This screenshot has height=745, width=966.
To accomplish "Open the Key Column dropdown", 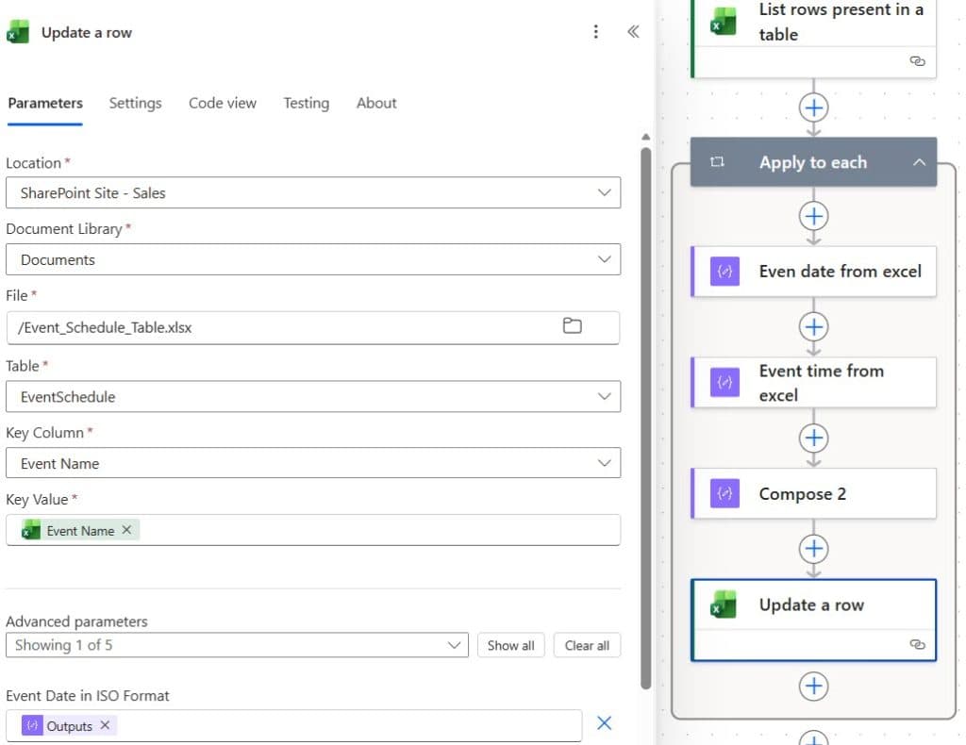I will pos(313,463).
